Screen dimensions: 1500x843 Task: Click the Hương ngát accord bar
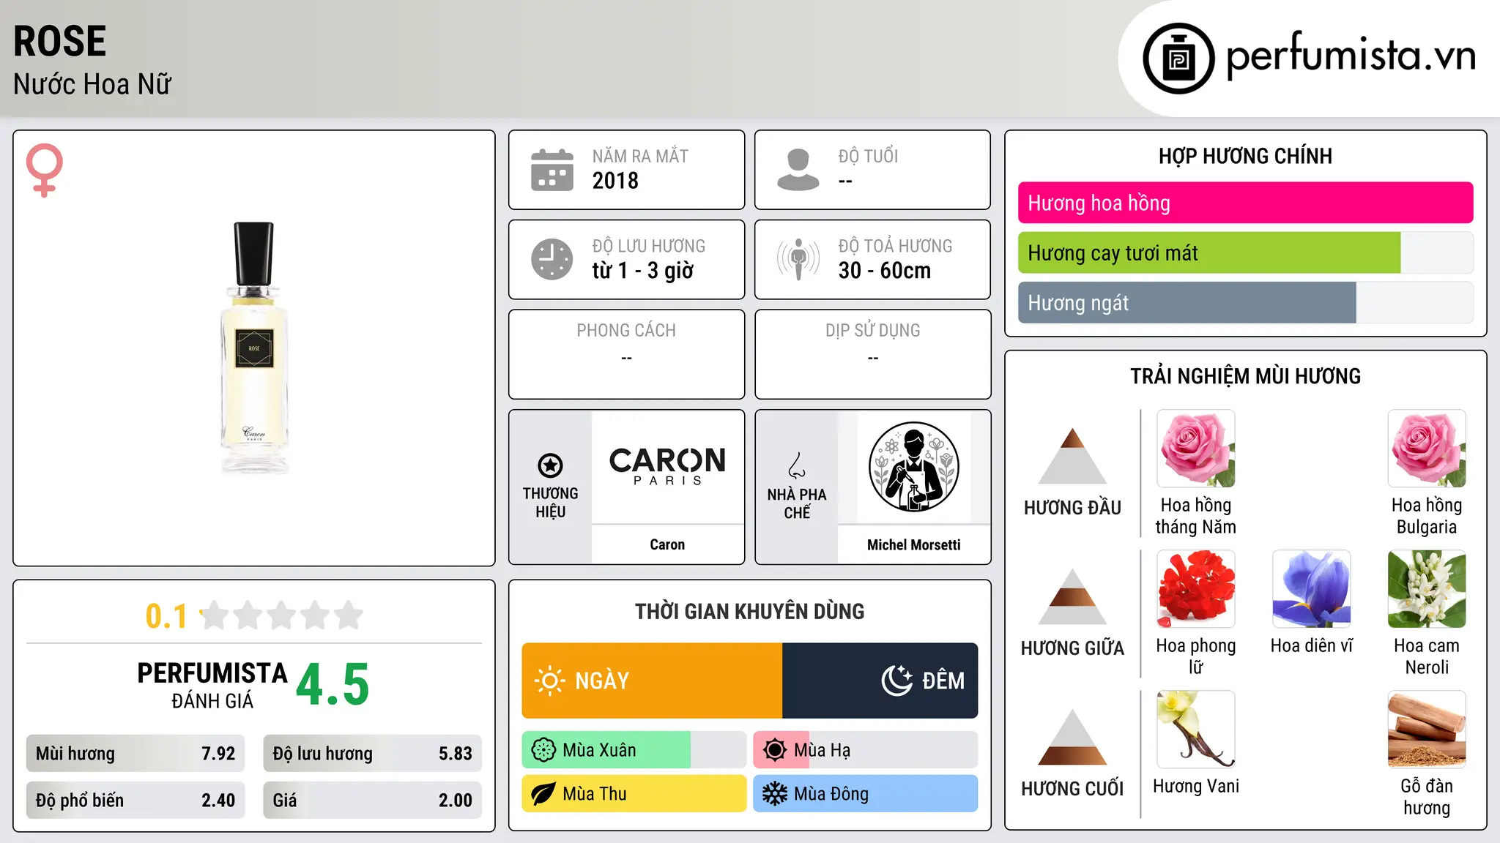[1246, 302]
